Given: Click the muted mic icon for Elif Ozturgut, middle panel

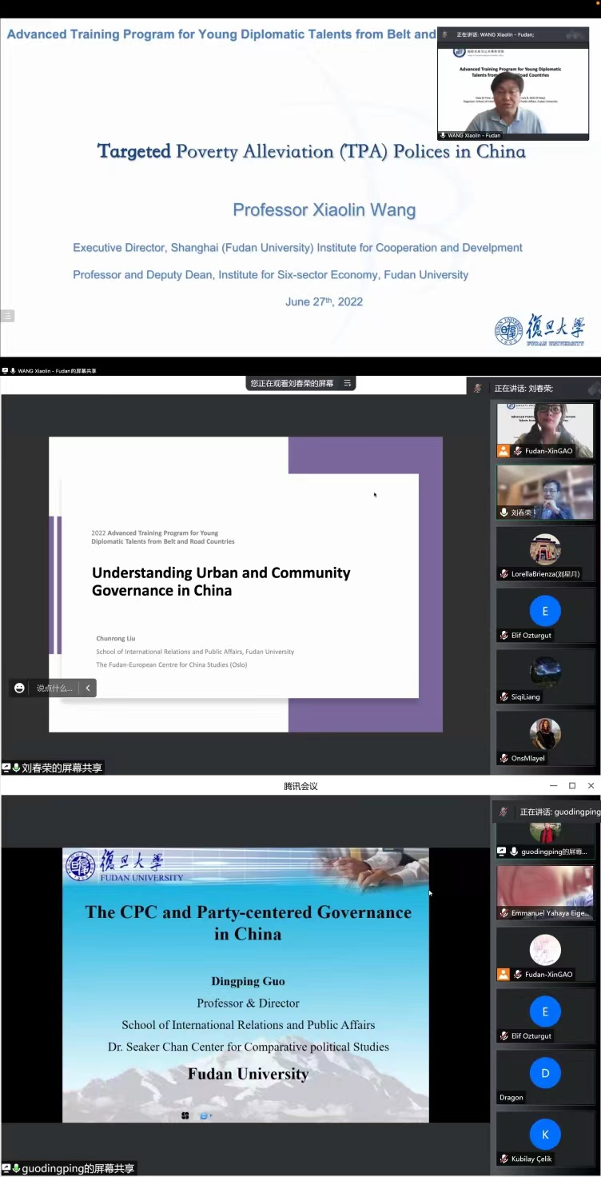Looking at the screenshot, I should pos(504,636).
